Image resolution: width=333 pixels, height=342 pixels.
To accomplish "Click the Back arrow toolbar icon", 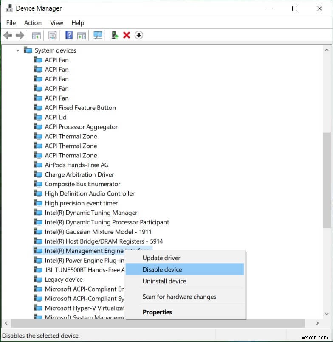I will coord(8,35).
